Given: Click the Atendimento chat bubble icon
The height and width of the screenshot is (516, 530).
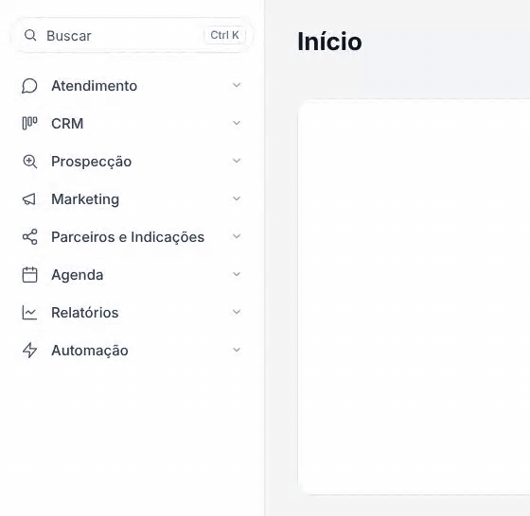Looking at the screenshot, I should tap(29, 86).
